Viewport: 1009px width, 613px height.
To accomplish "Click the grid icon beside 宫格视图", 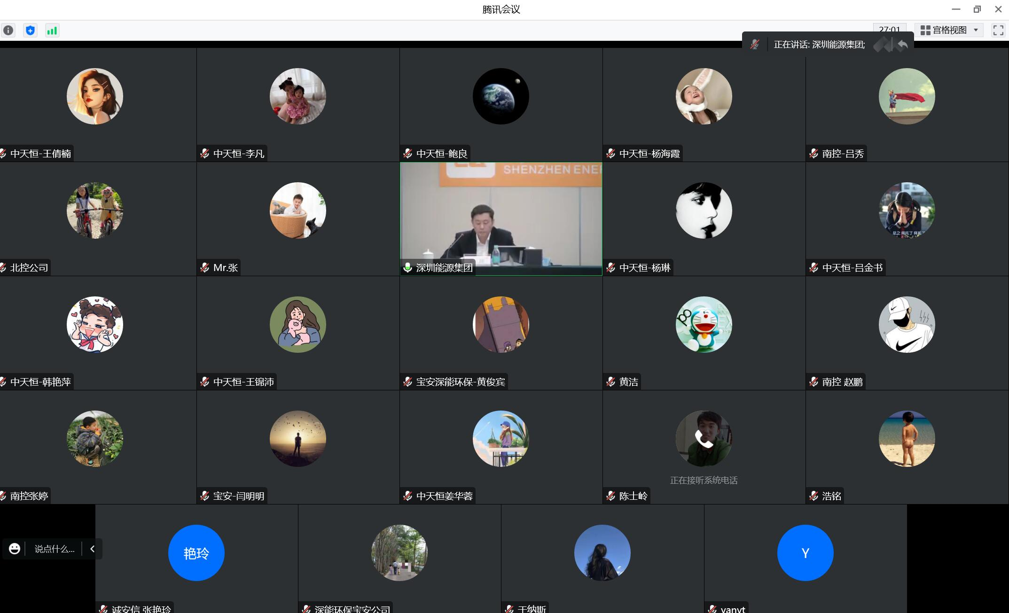I will [x=925, y=31].
